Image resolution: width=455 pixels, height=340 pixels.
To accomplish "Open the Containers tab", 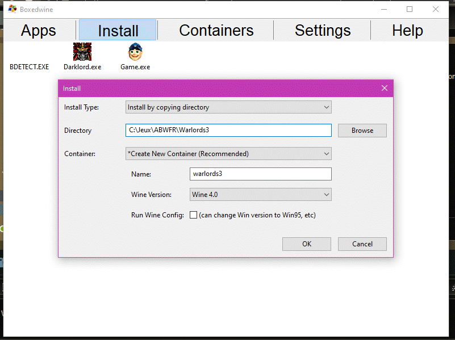I will point(216,30).
